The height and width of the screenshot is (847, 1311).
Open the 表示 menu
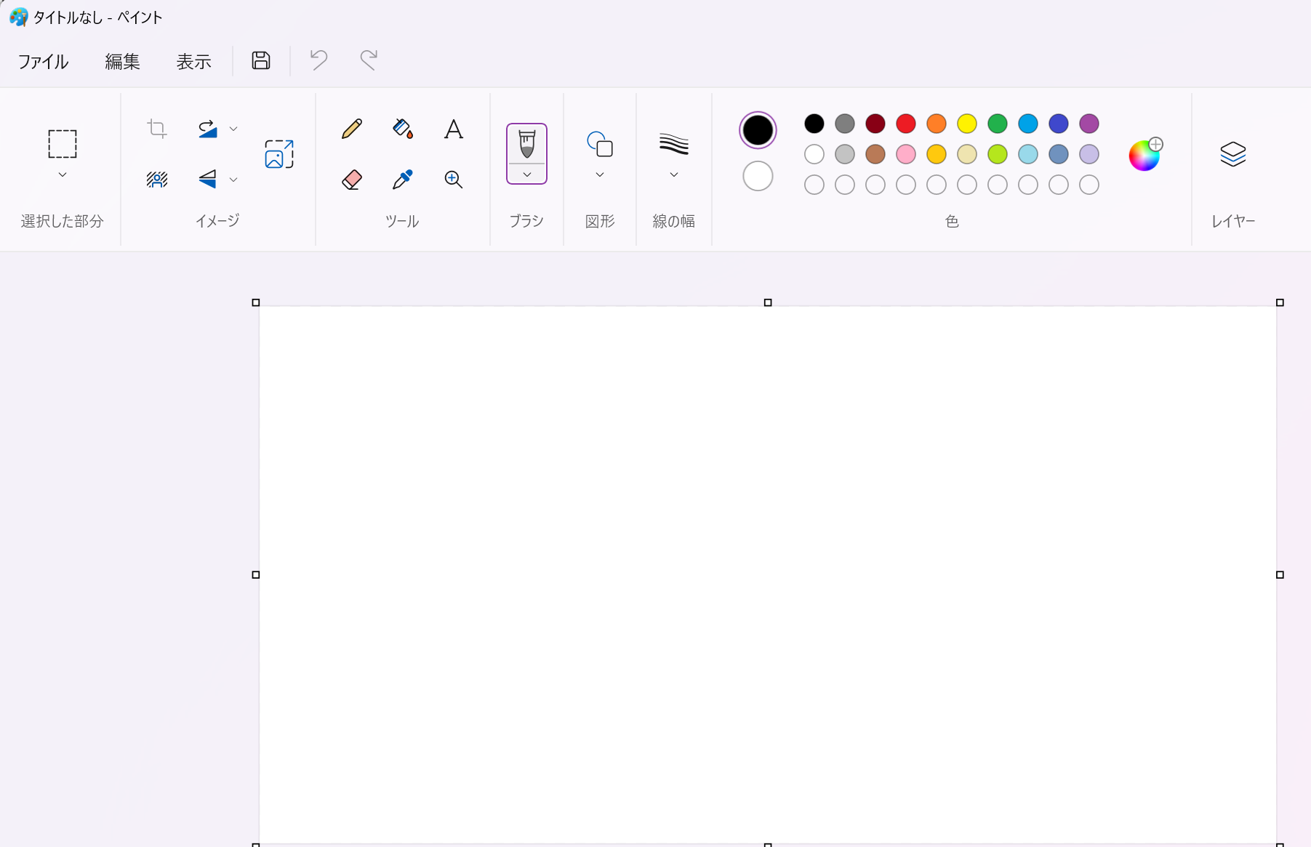(193, 62)
